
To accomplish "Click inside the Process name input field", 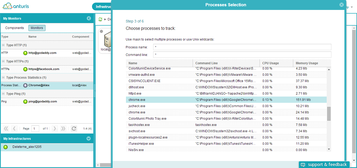I will click(242, 47).
